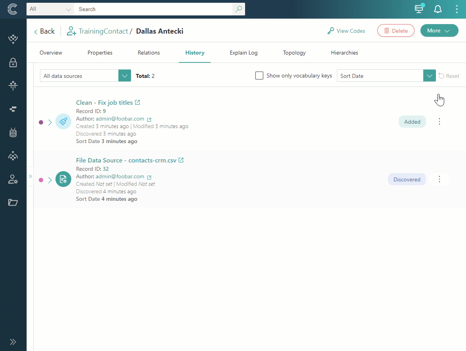Click the broom icon for Clean record
Viewport: 466px width, 351px height.
pos(63,122)
